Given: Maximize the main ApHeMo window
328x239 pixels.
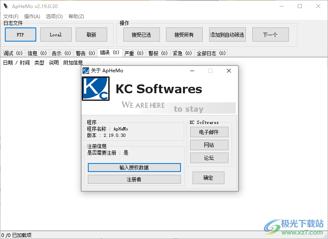Looking at the screenshot, I should point(300,6).
